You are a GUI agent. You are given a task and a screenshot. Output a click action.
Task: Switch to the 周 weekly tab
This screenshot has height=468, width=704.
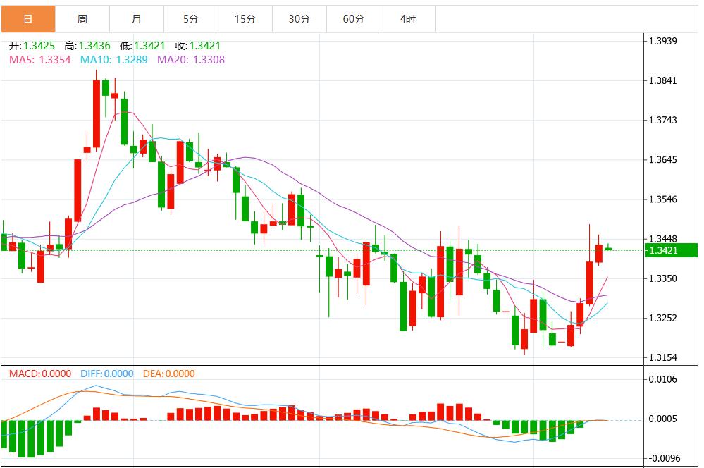click(x=82, y=19)
